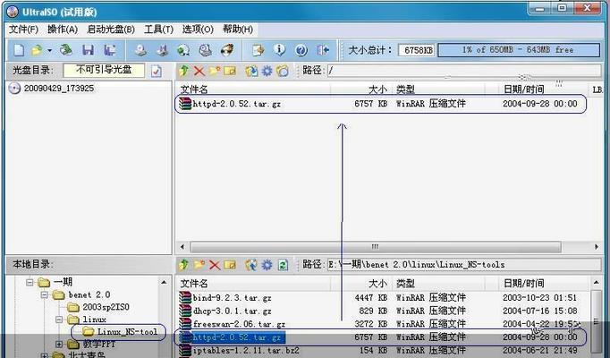Create a new folder in the image pane

click(215, 71)
